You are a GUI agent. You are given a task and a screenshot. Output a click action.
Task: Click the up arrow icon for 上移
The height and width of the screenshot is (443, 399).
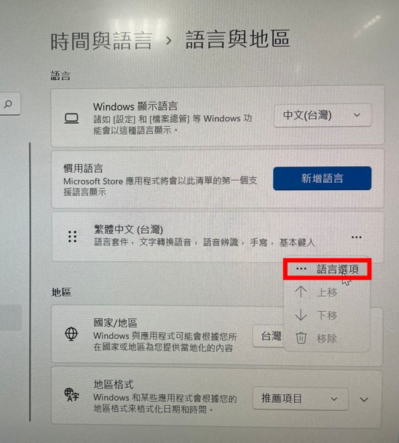[301, 291]
